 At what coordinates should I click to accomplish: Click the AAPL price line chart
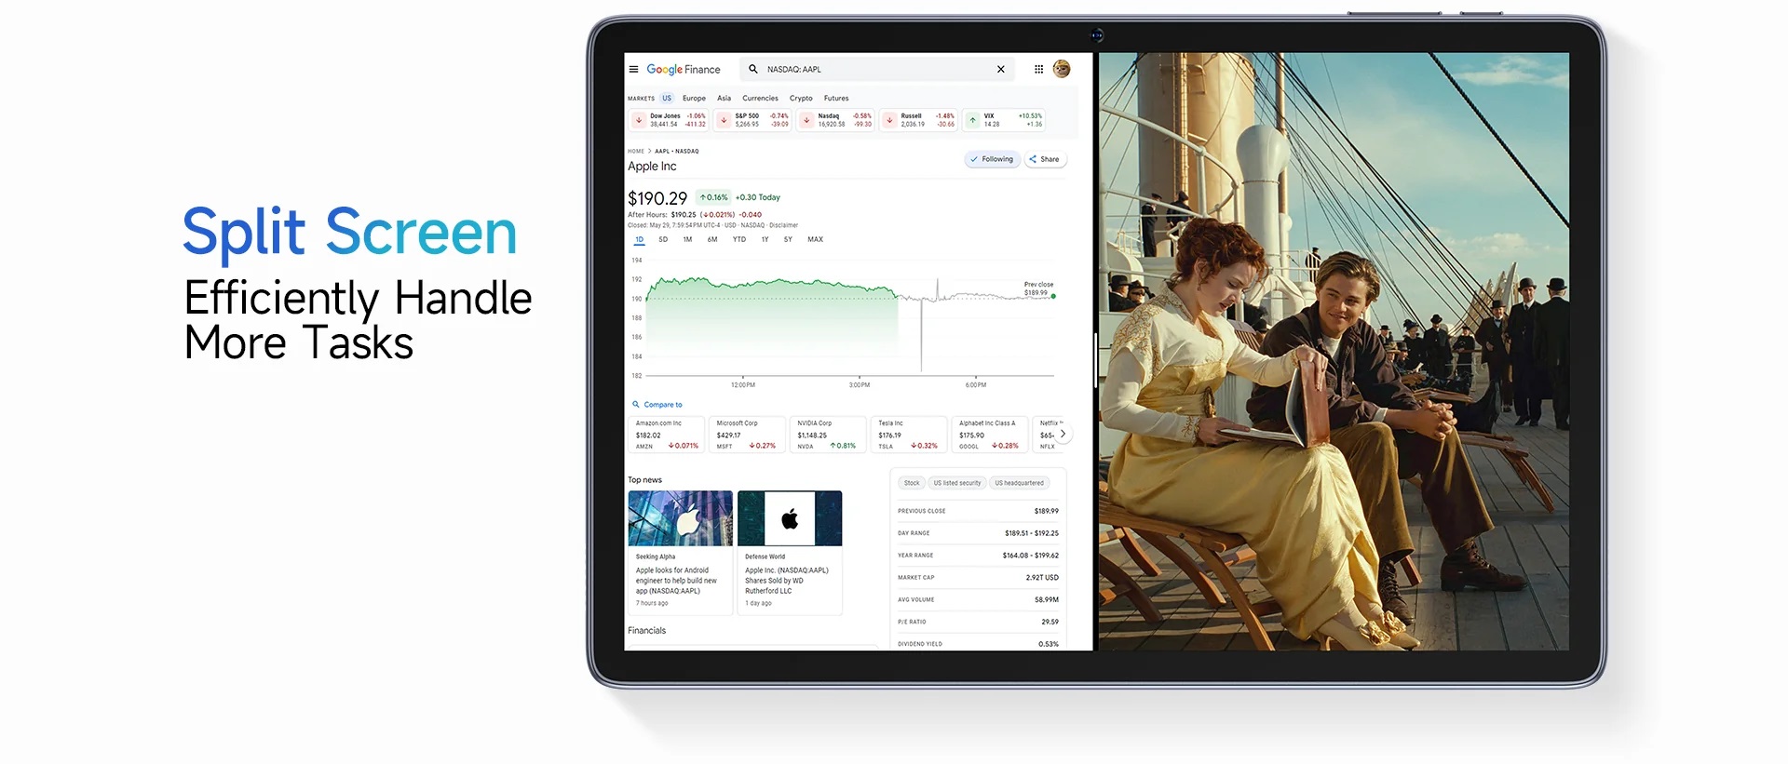(x=849, y=318)
